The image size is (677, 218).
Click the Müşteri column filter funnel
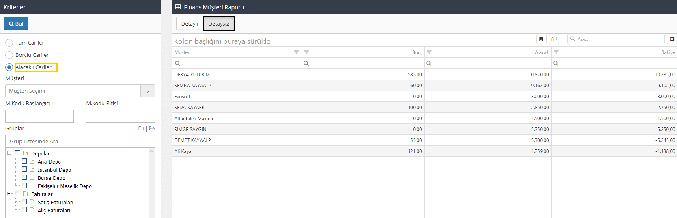pyautogui.click(x=296, y=52)
